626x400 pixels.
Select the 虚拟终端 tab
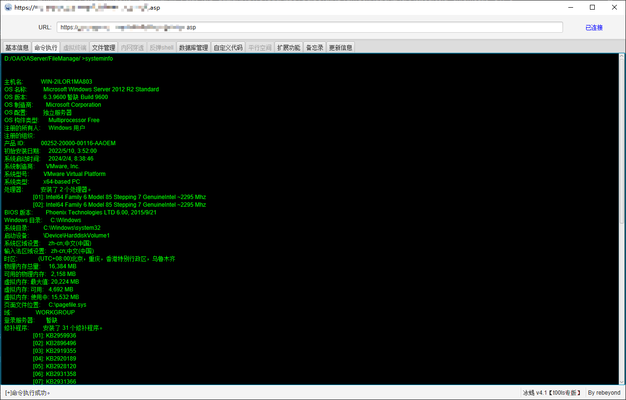[x=75, y=48]
